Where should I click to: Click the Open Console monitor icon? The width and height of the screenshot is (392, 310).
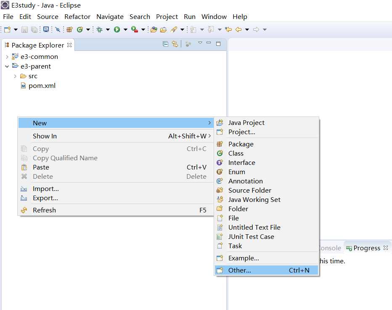(46, 29)
